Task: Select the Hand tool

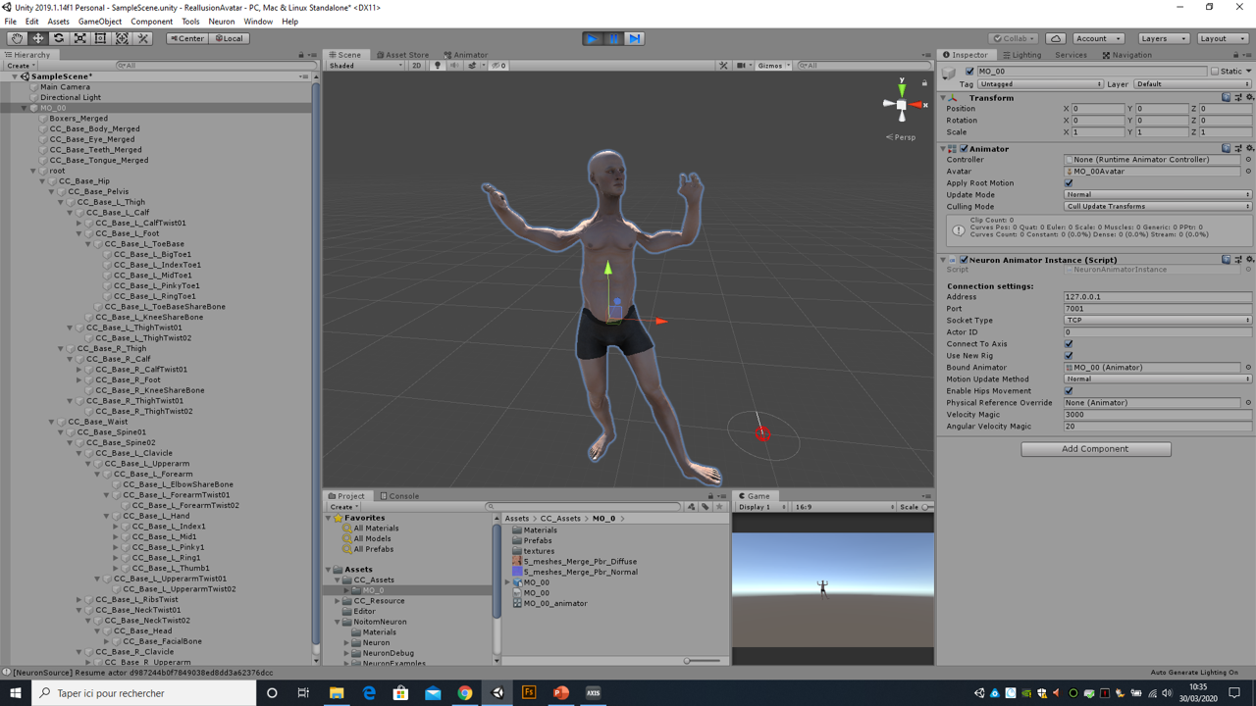Action: (x=17, y=38)
